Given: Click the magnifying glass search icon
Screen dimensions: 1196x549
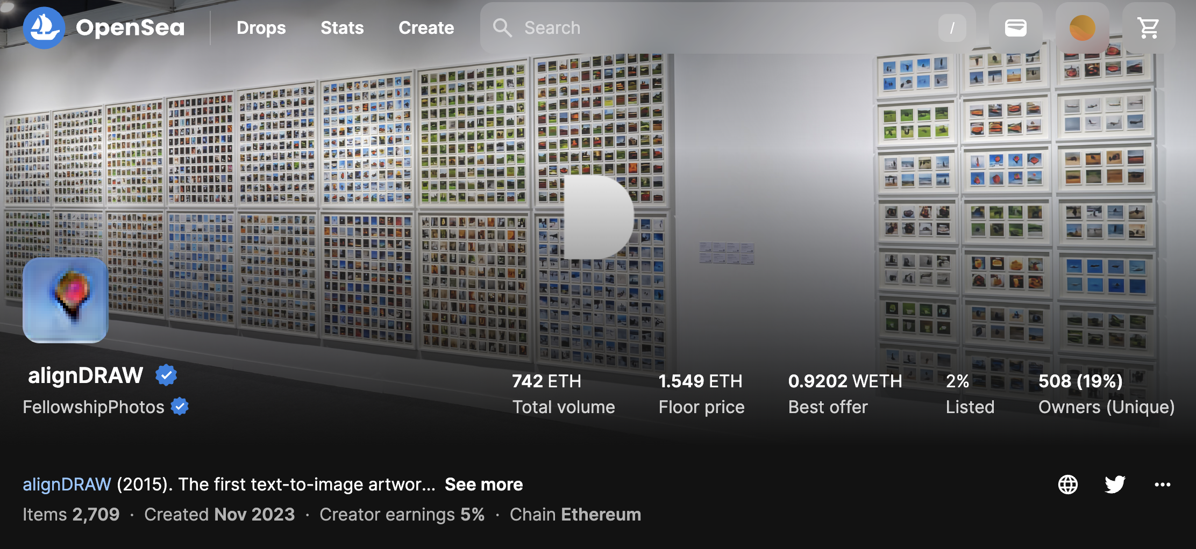Looking at the screenshot, I should coord(502,28).
